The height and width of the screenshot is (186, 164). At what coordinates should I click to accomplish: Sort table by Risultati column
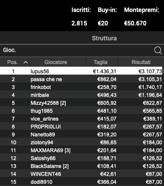(x=141, y=62)
